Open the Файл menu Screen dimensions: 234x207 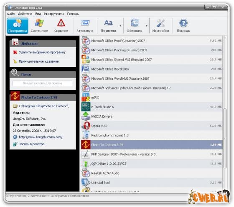(x=11, y=14)
